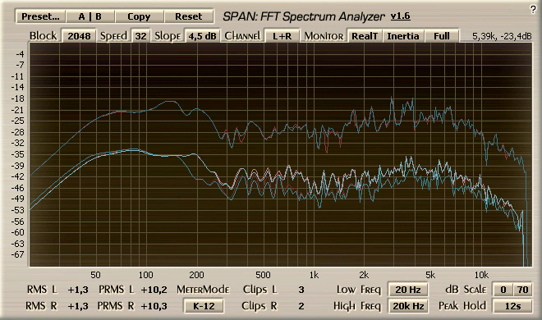Click the Copy button
The image size is (542, 320).
(x=139, y=16)
